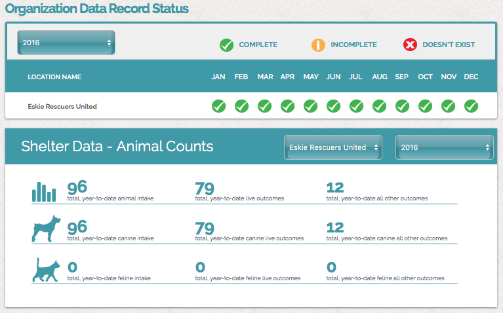Image resolution: width=503 pixels, height=313 pixels.
Task: Click the INCOMPLETE legend label
Action: tap(354, 45)
